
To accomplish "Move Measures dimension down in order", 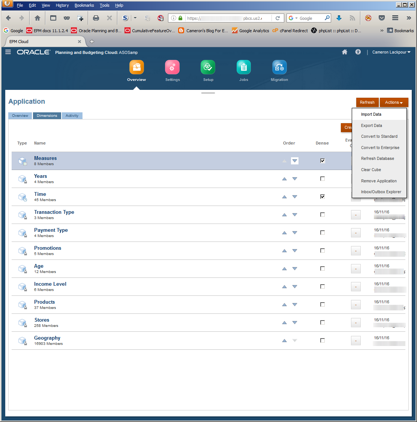I will point(295,161).
